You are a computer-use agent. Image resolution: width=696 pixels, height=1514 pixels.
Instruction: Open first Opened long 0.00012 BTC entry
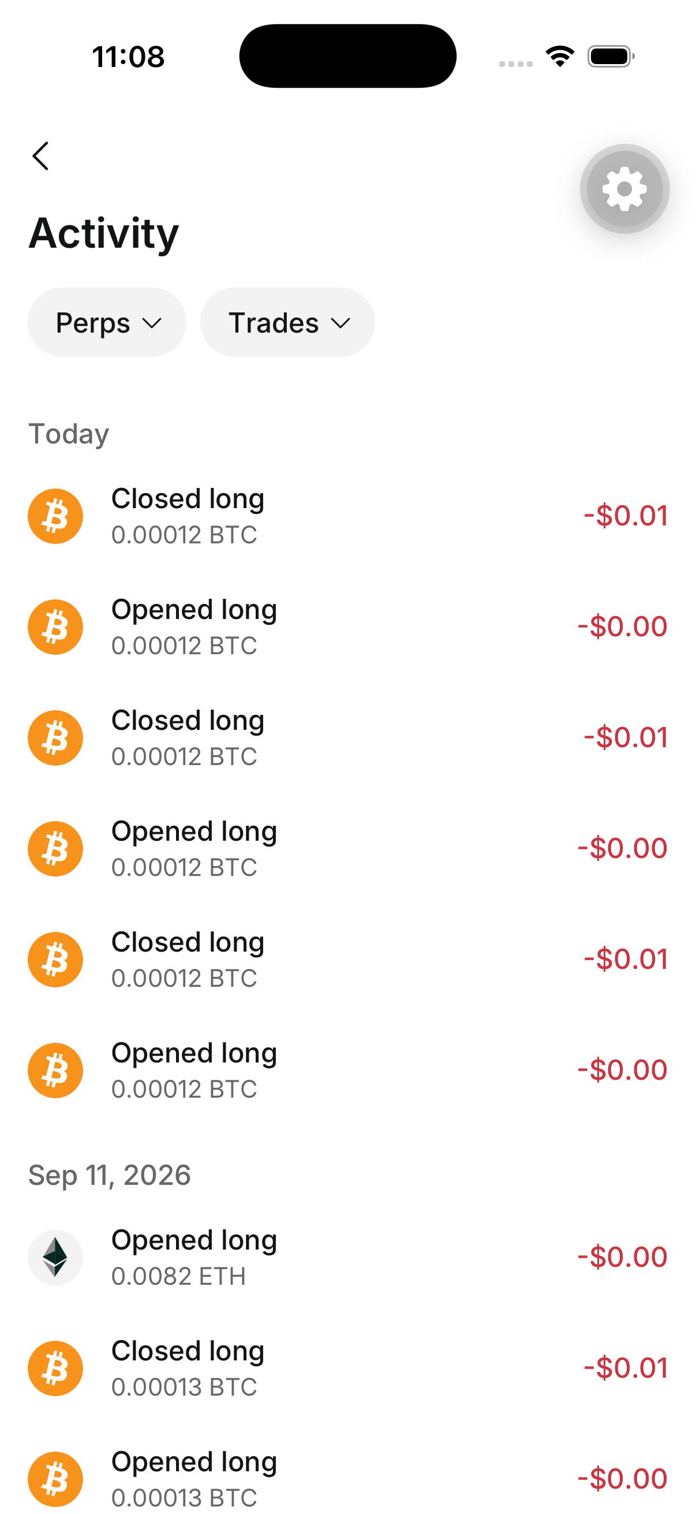[347, 627]
